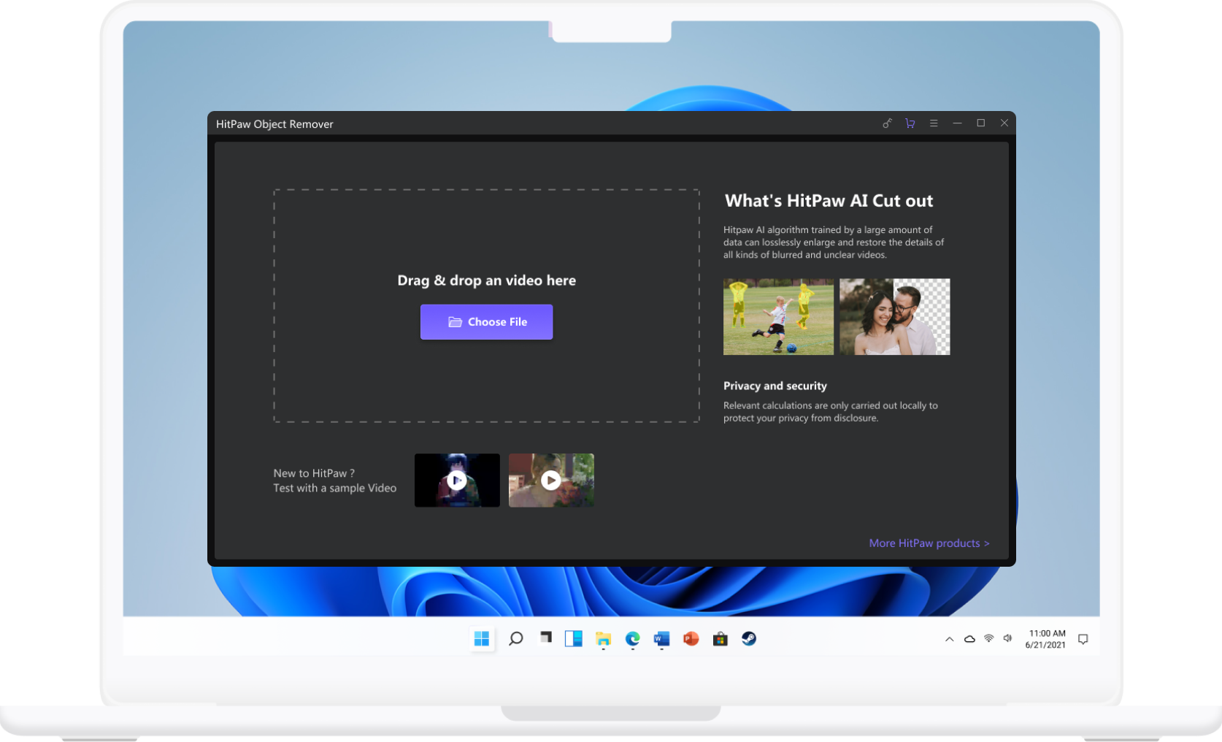The image size is (1222, 742).
Task: Open the purple shopping cart icon
Action: coord(910,123)
